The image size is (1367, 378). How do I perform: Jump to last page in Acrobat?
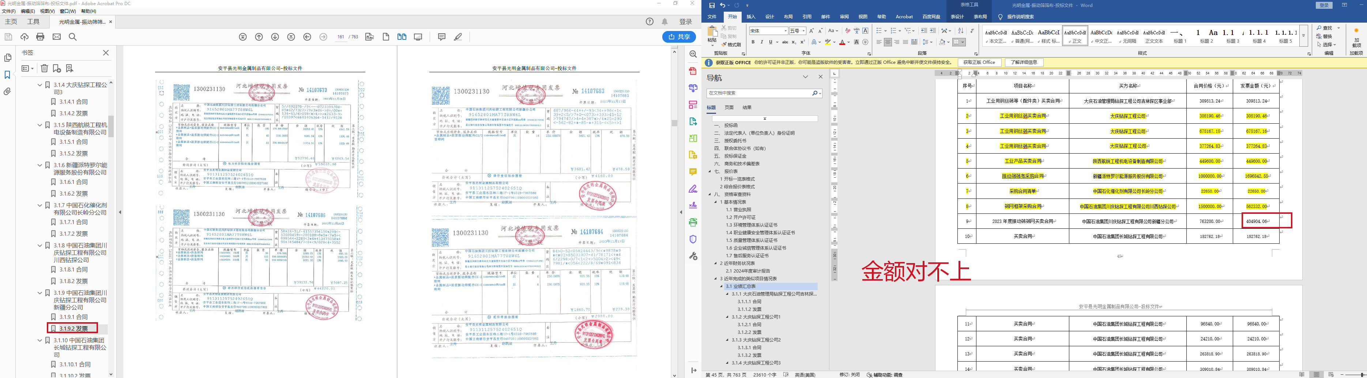coord(291,36)
